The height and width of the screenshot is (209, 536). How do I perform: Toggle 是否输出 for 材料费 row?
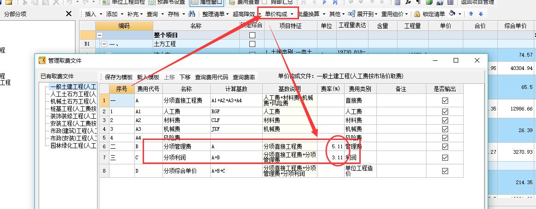pyautogui.click(x=445, y=121)
